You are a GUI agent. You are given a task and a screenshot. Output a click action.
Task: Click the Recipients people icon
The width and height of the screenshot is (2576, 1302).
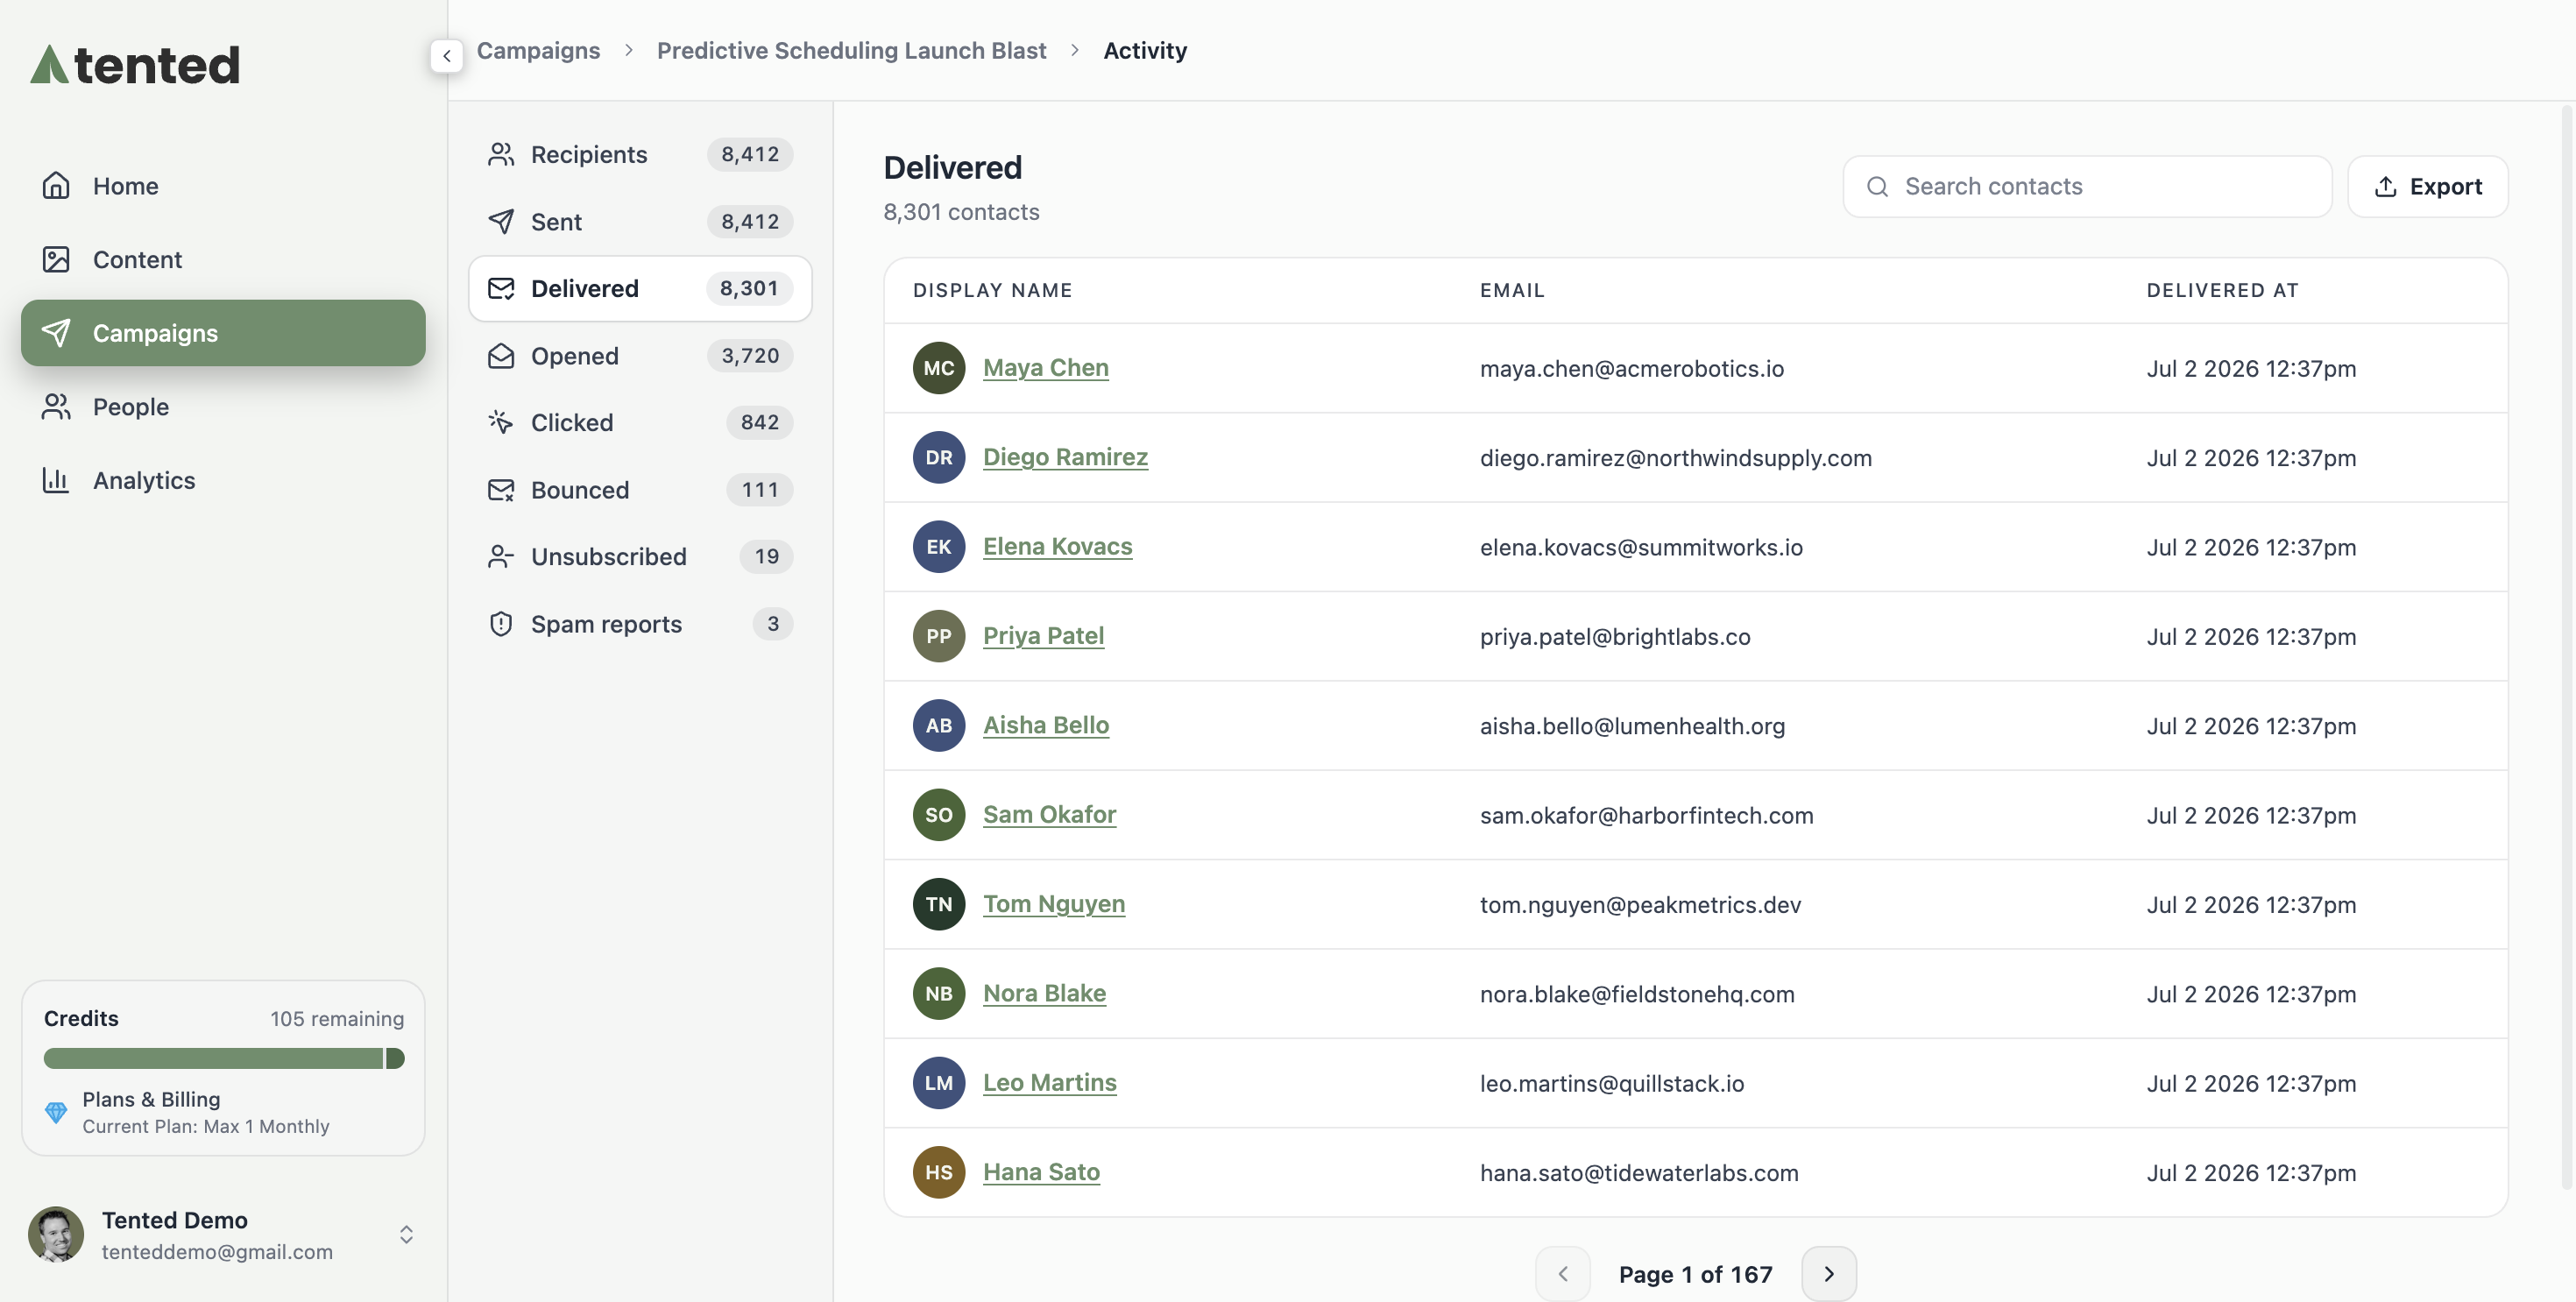coord(501,154)
